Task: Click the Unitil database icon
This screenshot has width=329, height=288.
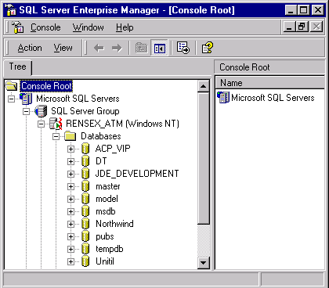Action: click(x=85, y=261)
